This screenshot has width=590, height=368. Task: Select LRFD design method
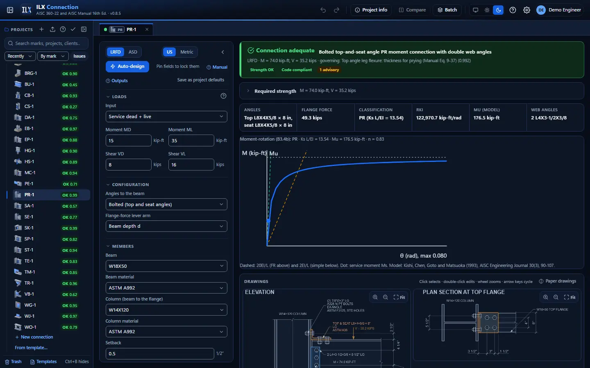(x=116, y=52)
